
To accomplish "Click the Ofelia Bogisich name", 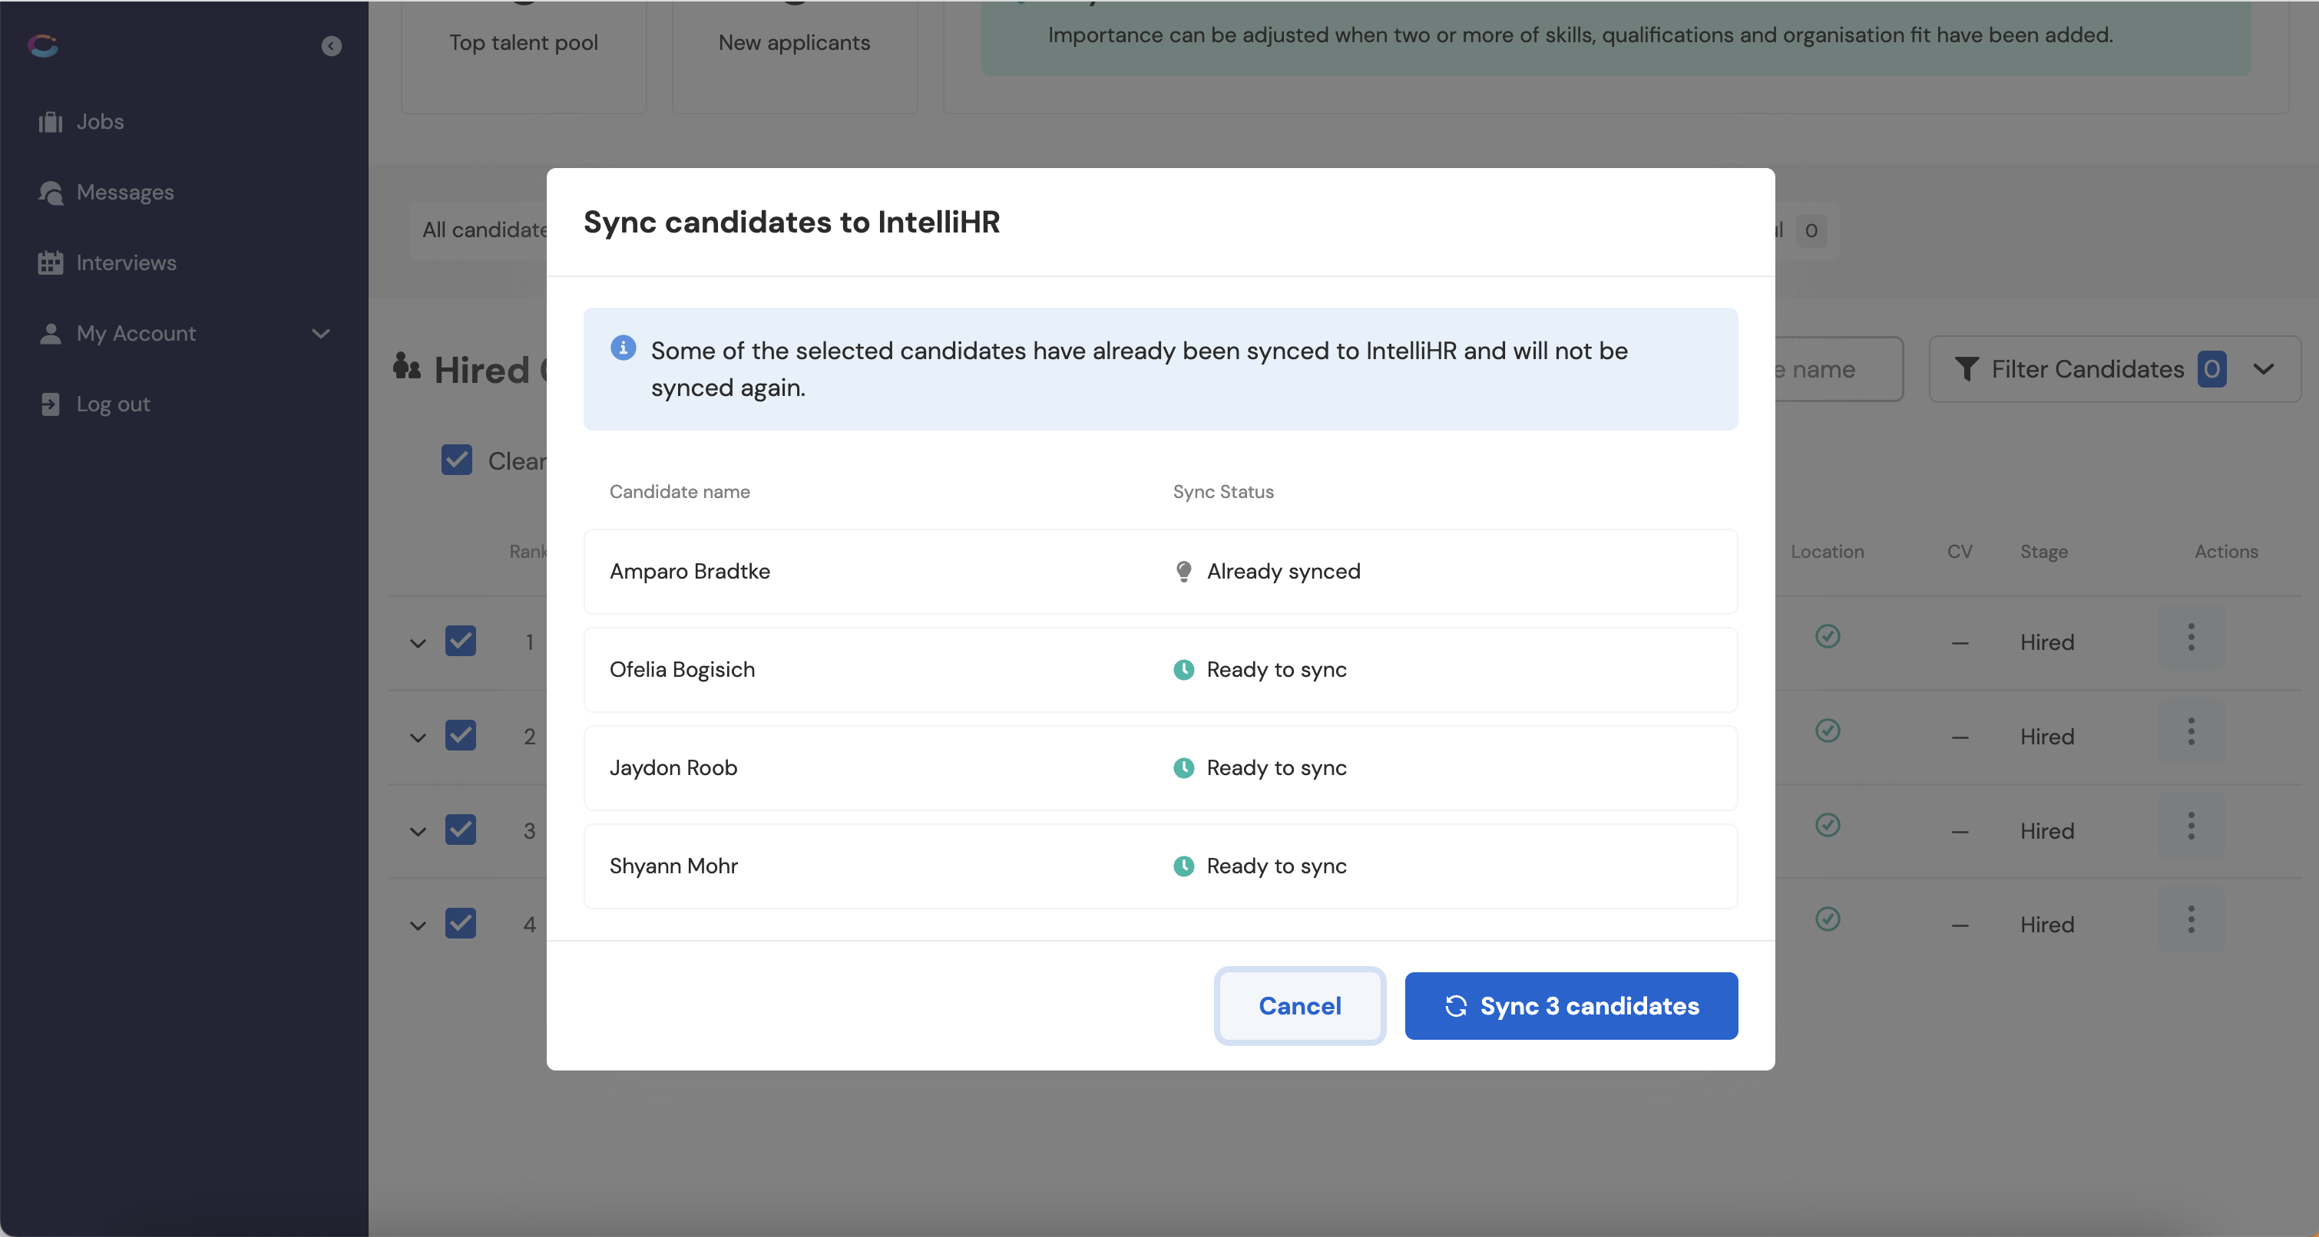I will click(681, 669).
